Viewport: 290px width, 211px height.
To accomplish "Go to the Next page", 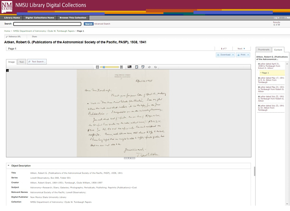I will pos(241,49).
